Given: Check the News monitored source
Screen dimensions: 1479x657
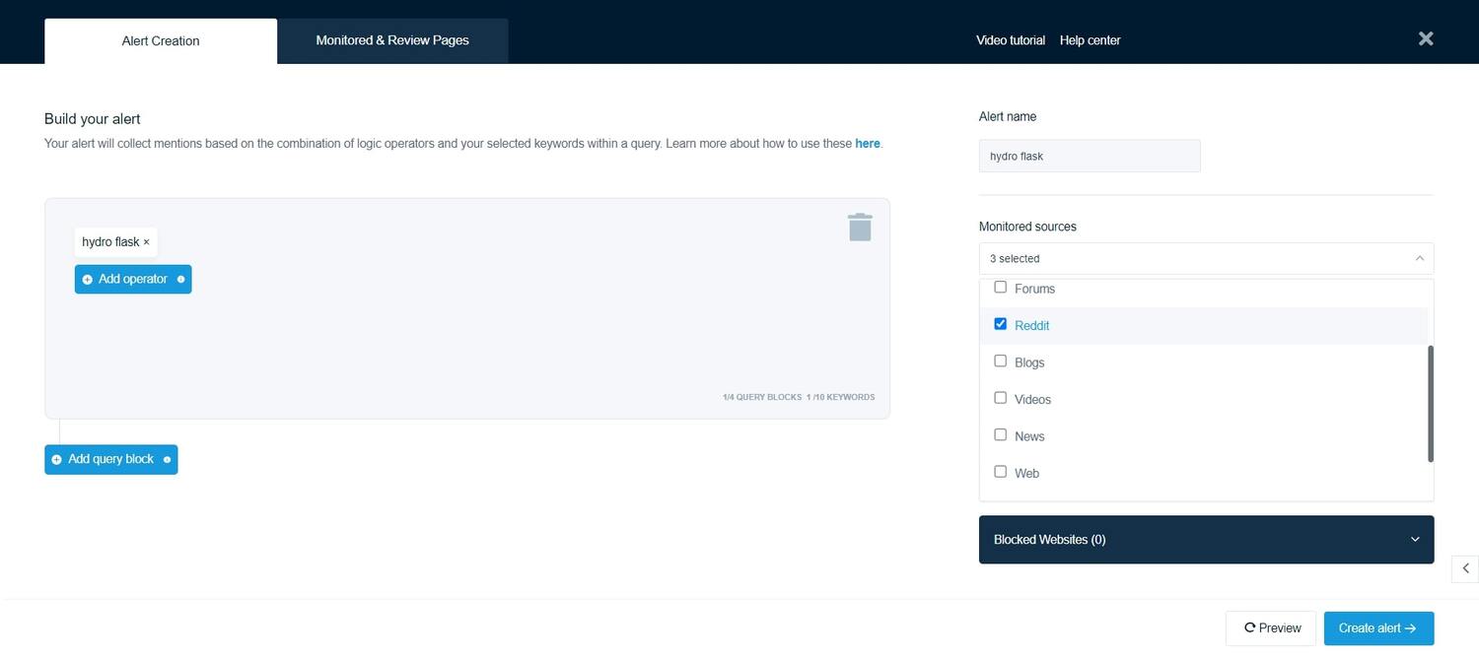Looking at the screenshot, I should (x=1000, y=434).
